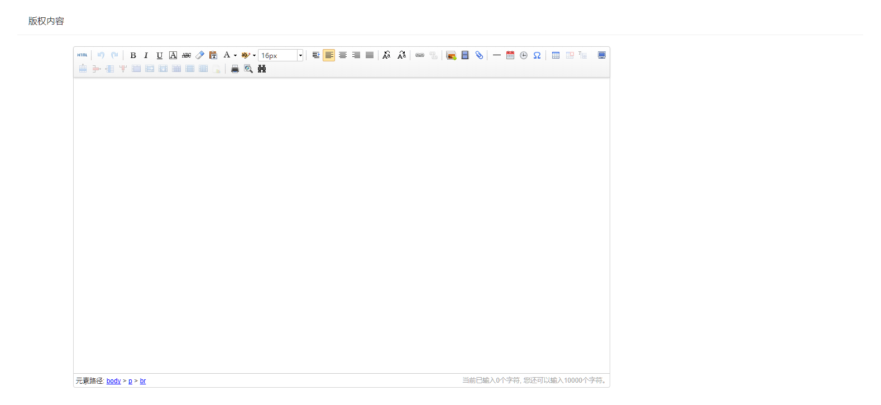Click the split into columns icon

click(x=203, y=69)
